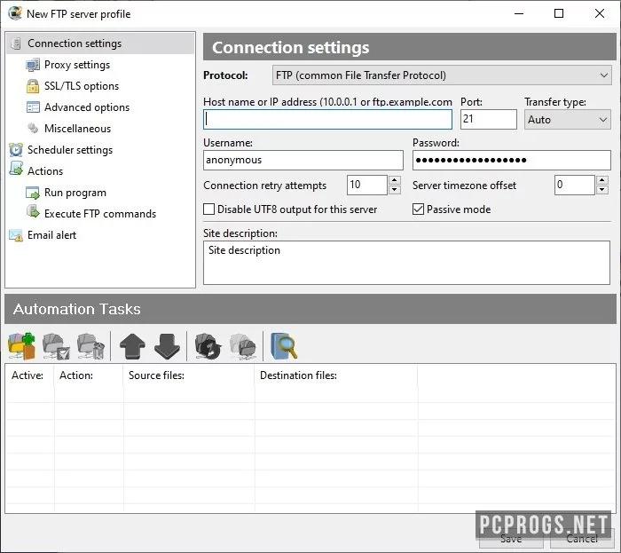Click the Destination files: column header

point(336,375)
